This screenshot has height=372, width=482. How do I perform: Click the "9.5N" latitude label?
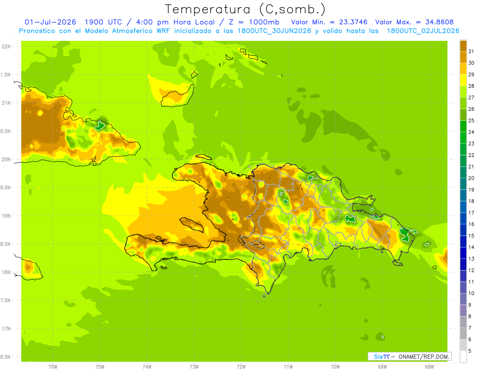[6, 188]
